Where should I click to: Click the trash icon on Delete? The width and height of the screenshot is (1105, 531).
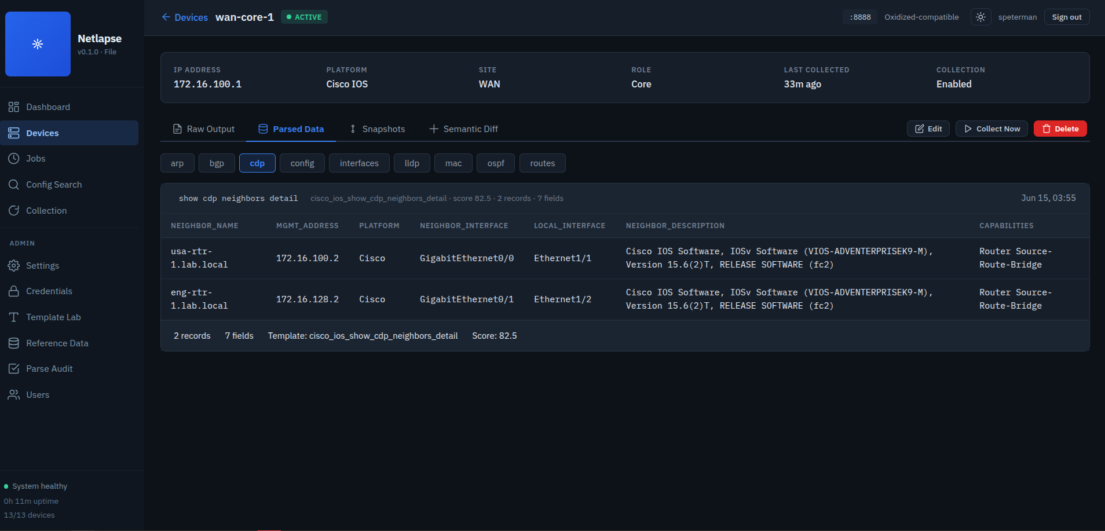[x=1047, y=129]
